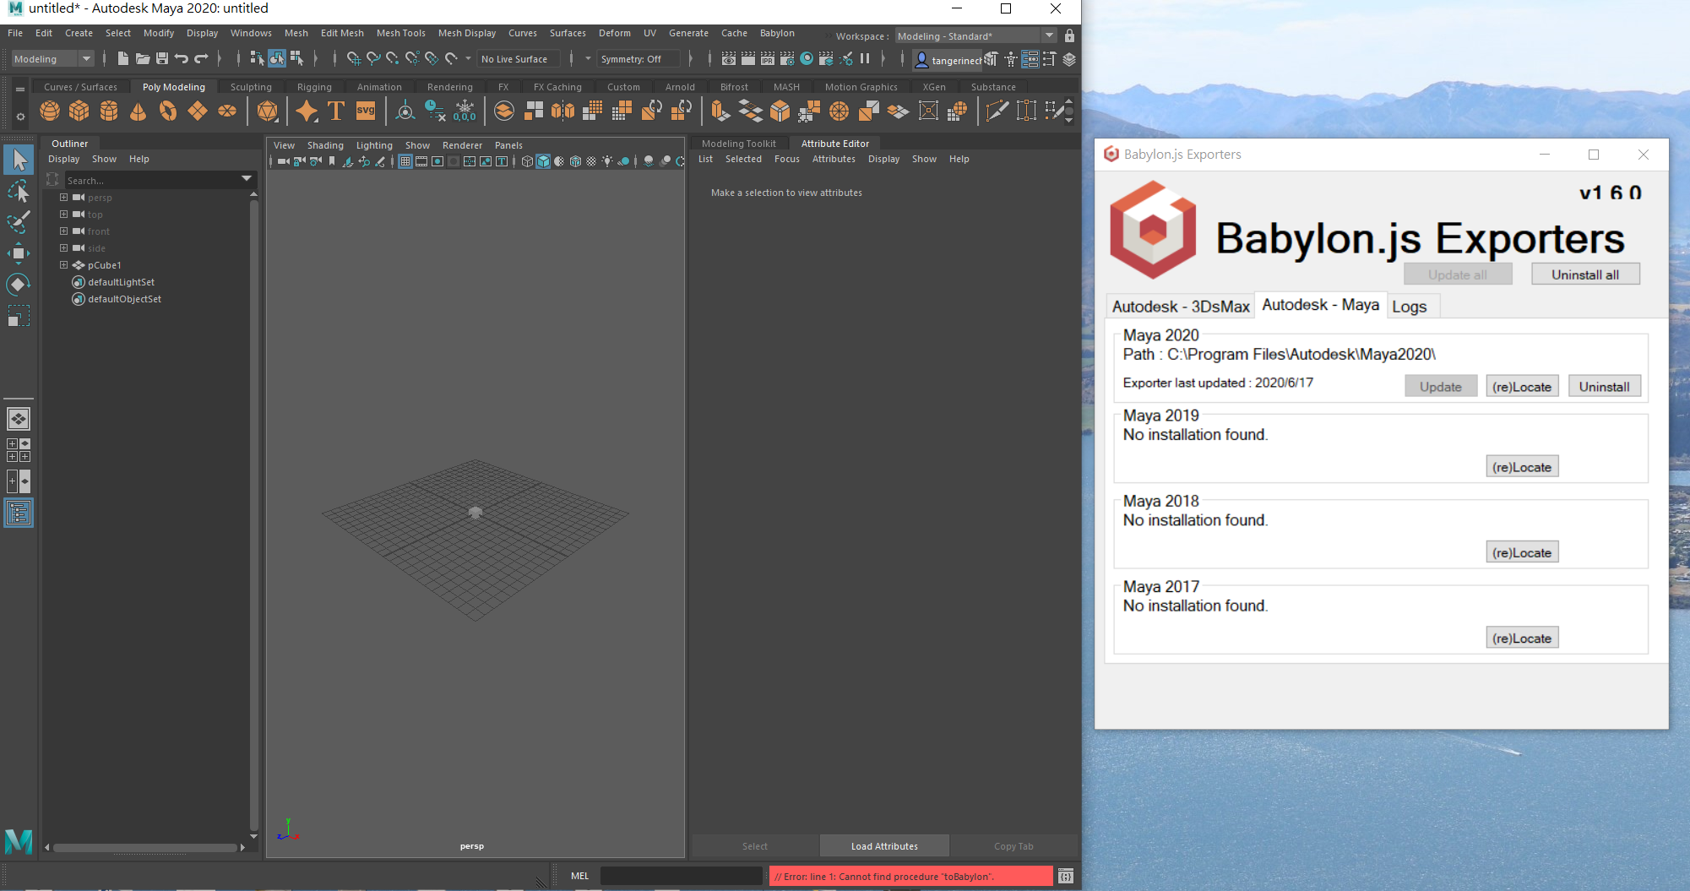Activate the Move tool in the toolbox
The image size is (1690, 891).
19,253
